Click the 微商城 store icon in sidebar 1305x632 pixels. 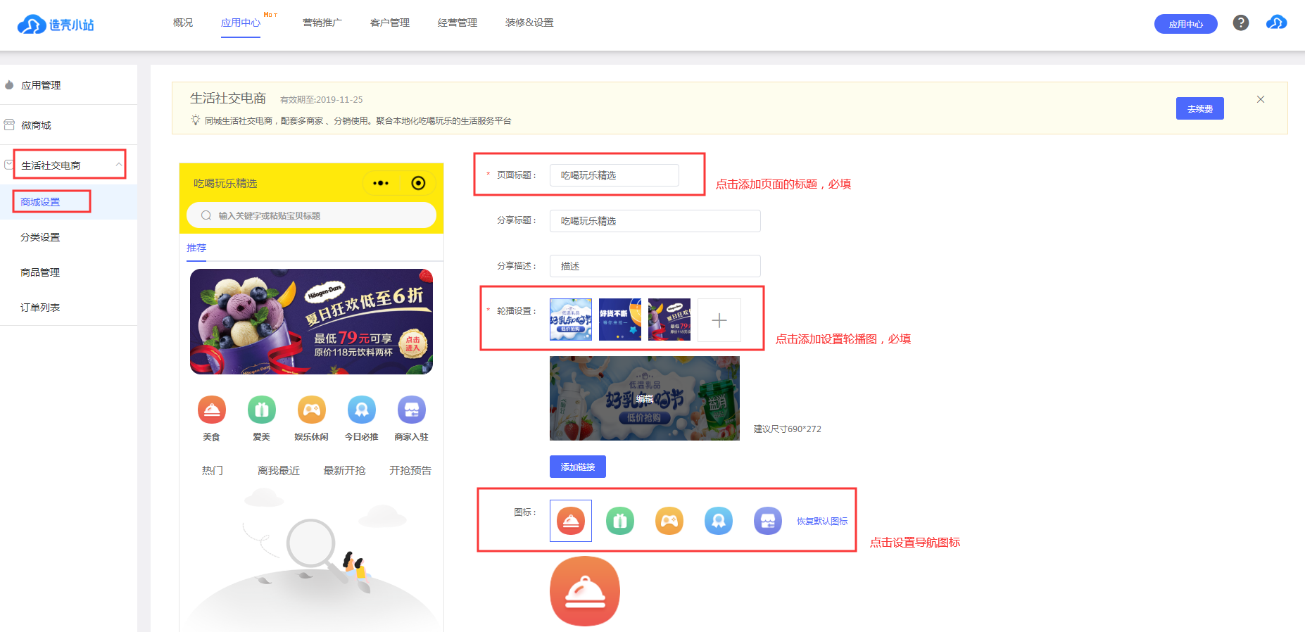[x=9, y=125]
